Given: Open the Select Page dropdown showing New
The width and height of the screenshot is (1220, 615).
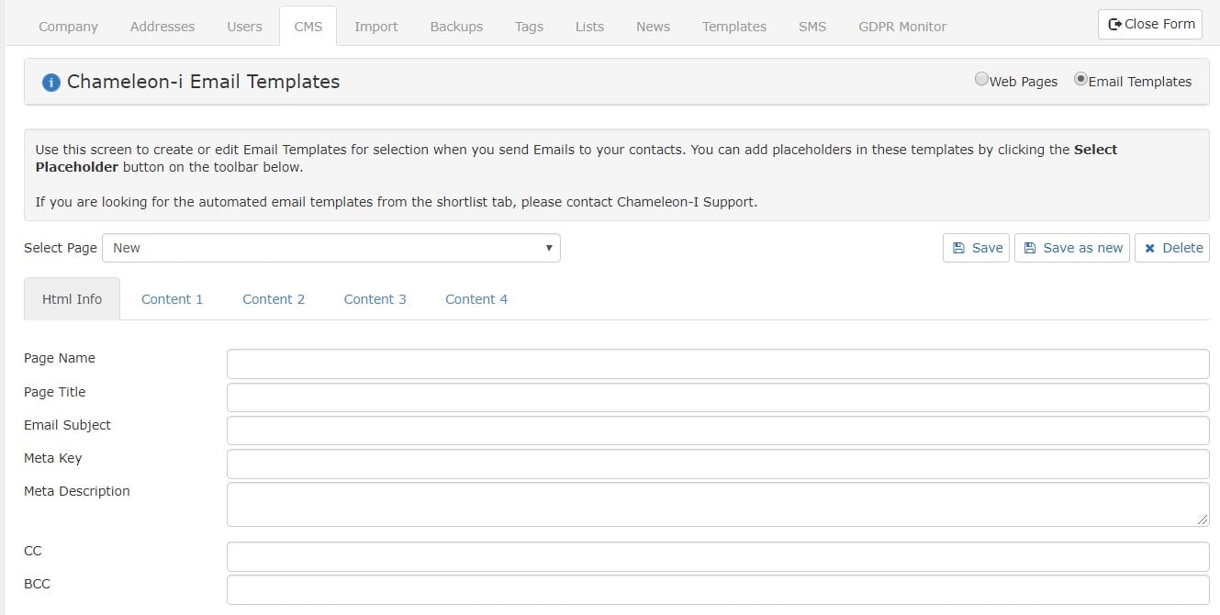Looking at the screenshot, I should click(x=330, y=248).
